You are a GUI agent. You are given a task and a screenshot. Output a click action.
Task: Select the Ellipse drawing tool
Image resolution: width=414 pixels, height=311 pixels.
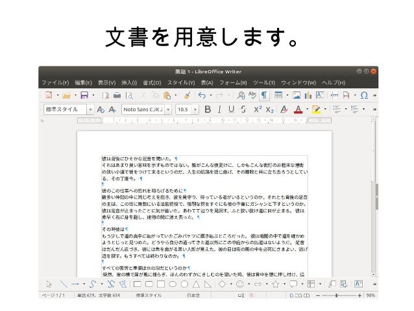click(173, 284)
